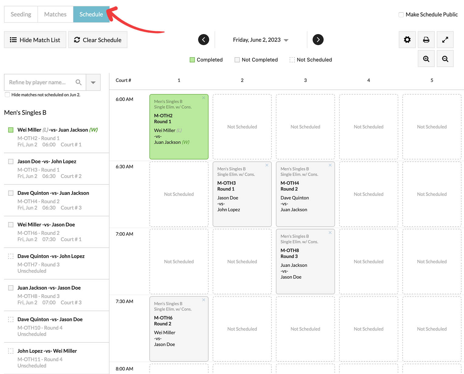Focus the Refine by player name field
464x374 pixels.
pyautogui.click(x=38, y=82)
